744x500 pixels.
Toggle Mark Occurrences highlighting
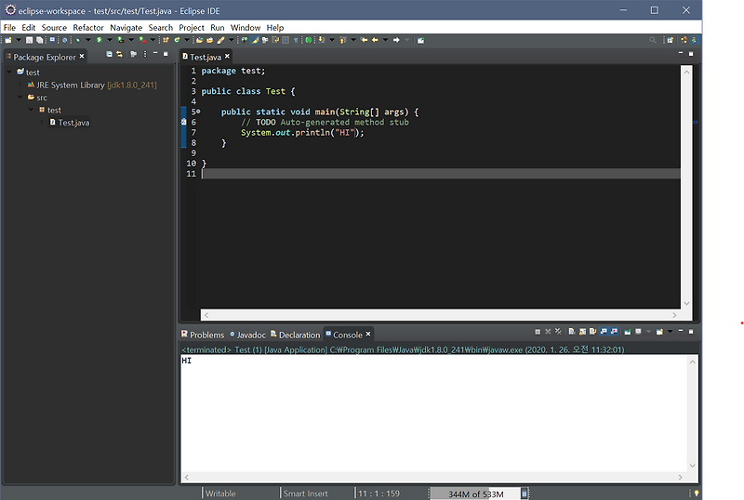pos(255,40)
